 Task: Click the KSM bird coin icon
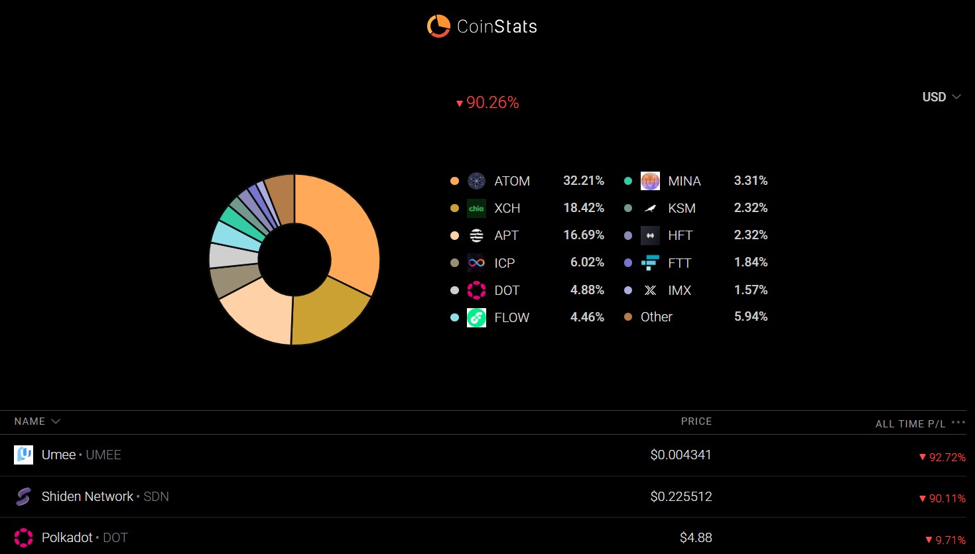pyautogui.click(x=650, y=208)
